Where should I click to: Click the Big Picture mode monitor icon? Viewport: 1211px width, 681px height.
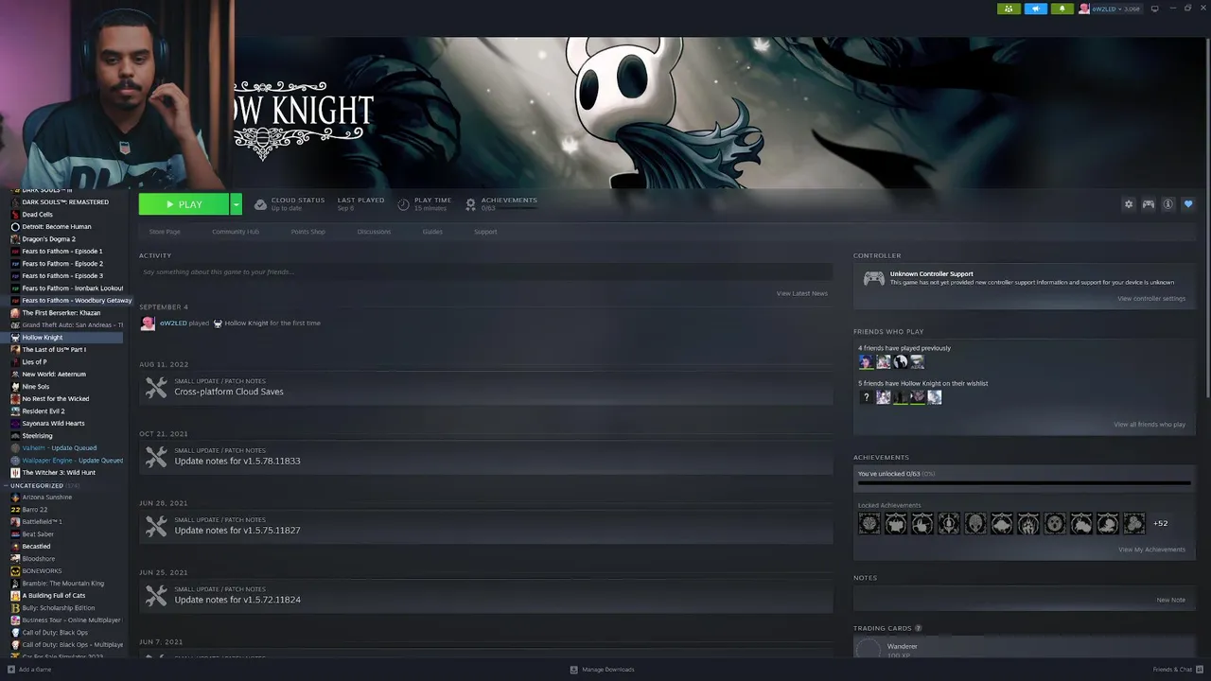[x=1154, y=9]
